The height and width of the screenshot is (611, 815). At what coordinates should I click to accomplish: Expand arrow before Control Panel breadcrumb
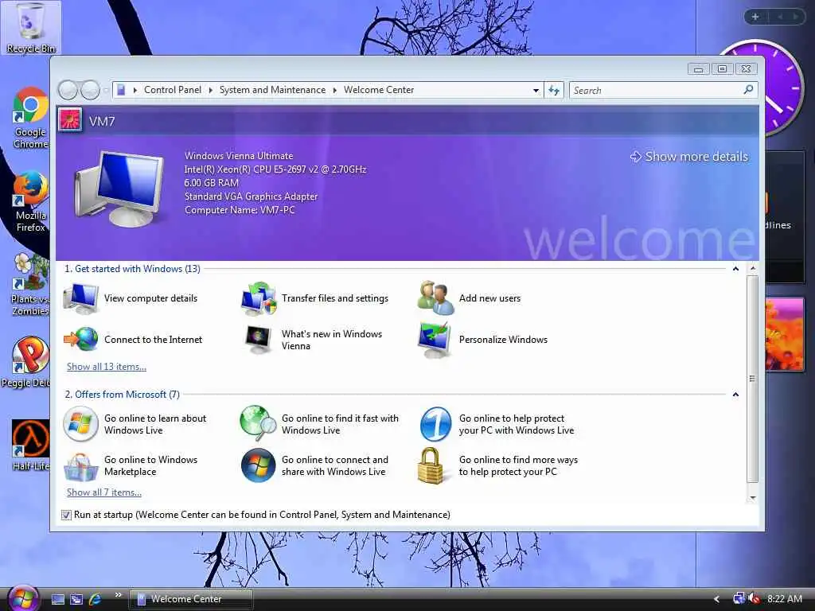tap(135, 90)
